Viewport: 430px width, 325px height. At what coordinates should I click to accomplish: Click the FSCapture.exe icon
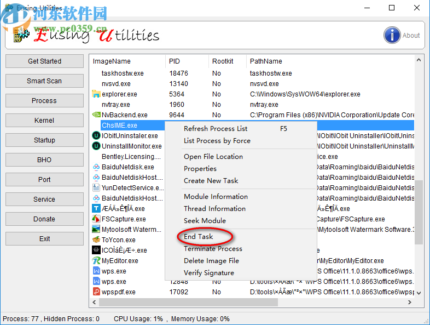point(96,219)
